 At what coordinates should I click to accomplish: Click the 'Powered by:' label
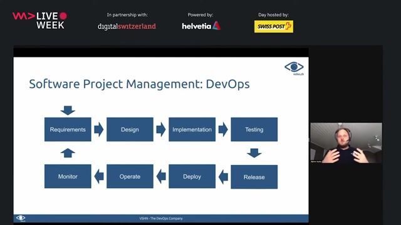tap(200, 15)
